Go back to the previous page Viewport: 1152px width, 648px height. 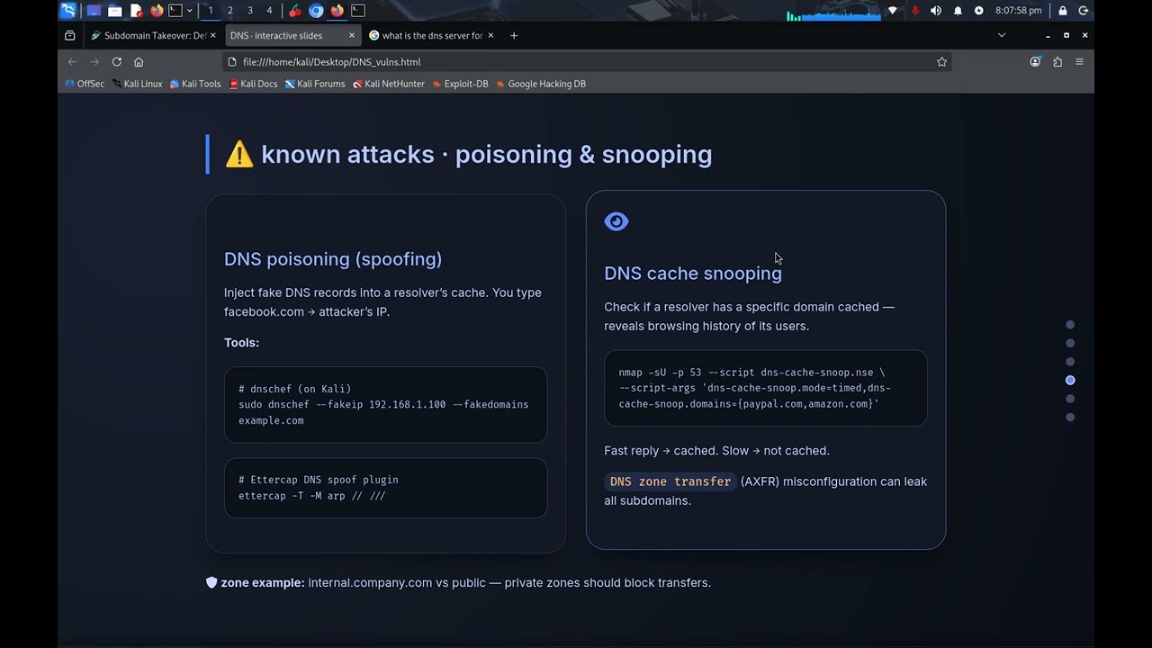pyautogui.click(x=73, y=62)
